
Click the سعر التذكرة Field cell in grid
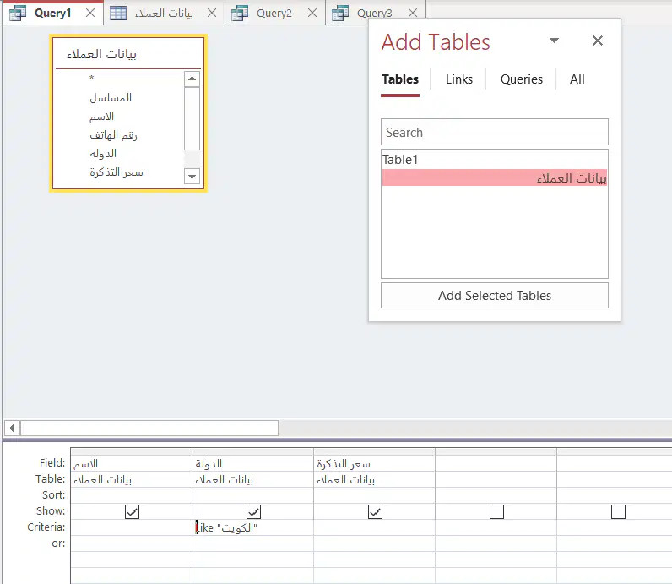[x=375, y=463]
